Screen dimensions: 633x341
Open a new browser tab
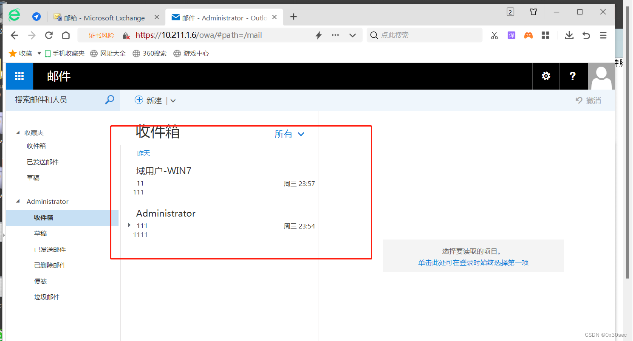(x=293, y=17)
